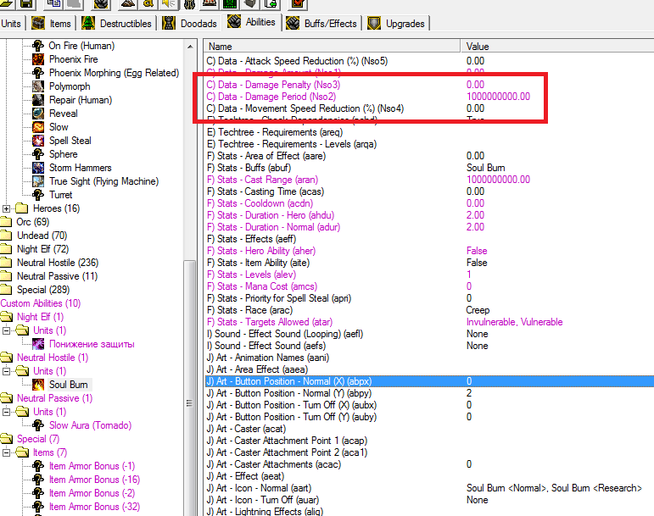Select the Понижение защиты ability icon
The height and width of the screenshot is (516, 654).
click(38, 344)
